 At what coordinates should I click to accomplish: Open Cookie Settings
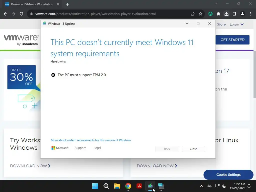(228, 175)
